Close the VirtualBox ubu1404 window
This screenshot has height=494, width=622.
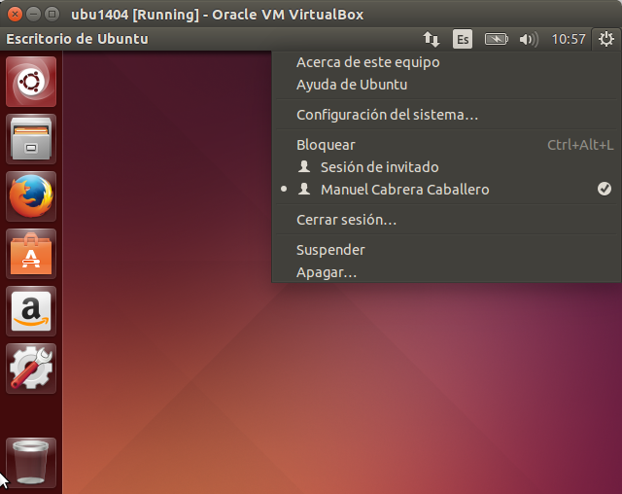pos(16,15)
